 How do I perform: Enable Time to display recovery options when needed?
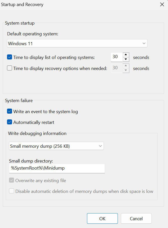coord(10,68)
